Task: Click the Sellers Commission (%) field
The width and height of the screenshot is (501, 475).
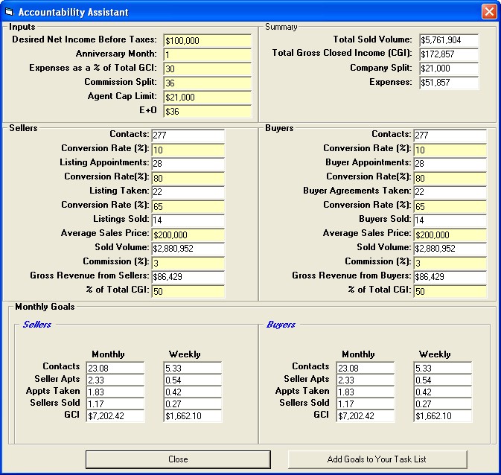Action: (x=188, y=263)
